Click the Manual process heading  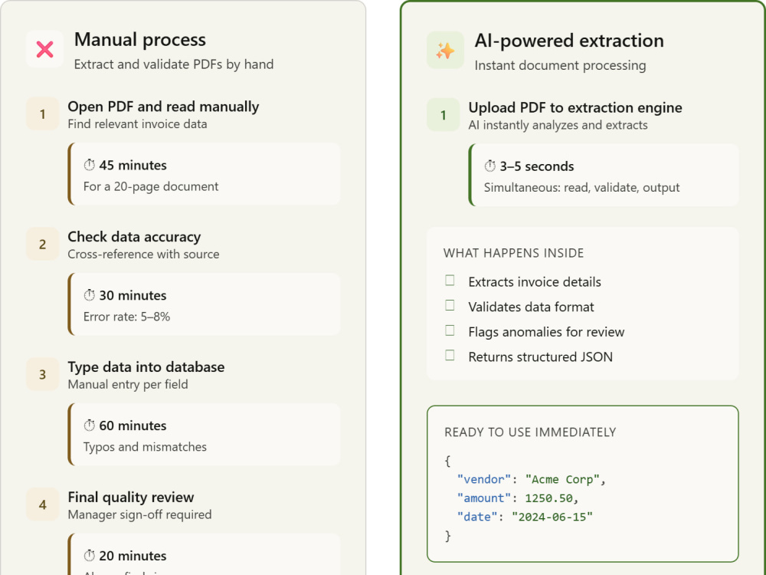click(x=140, y=40)
